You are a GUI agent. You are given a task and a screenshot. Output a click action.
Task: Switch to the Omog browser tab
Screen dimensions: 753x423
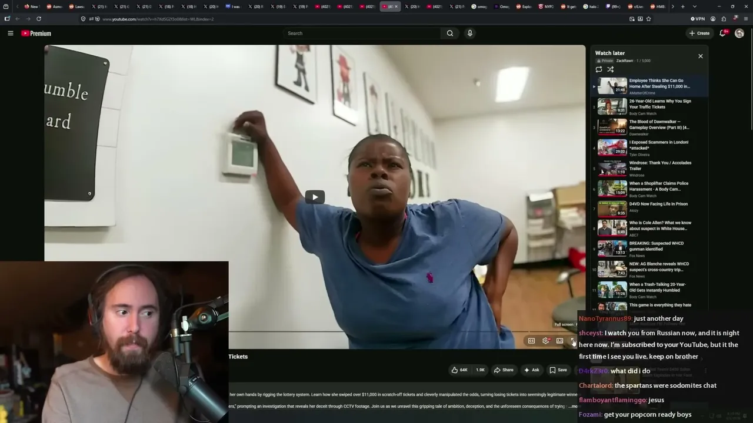502,6
